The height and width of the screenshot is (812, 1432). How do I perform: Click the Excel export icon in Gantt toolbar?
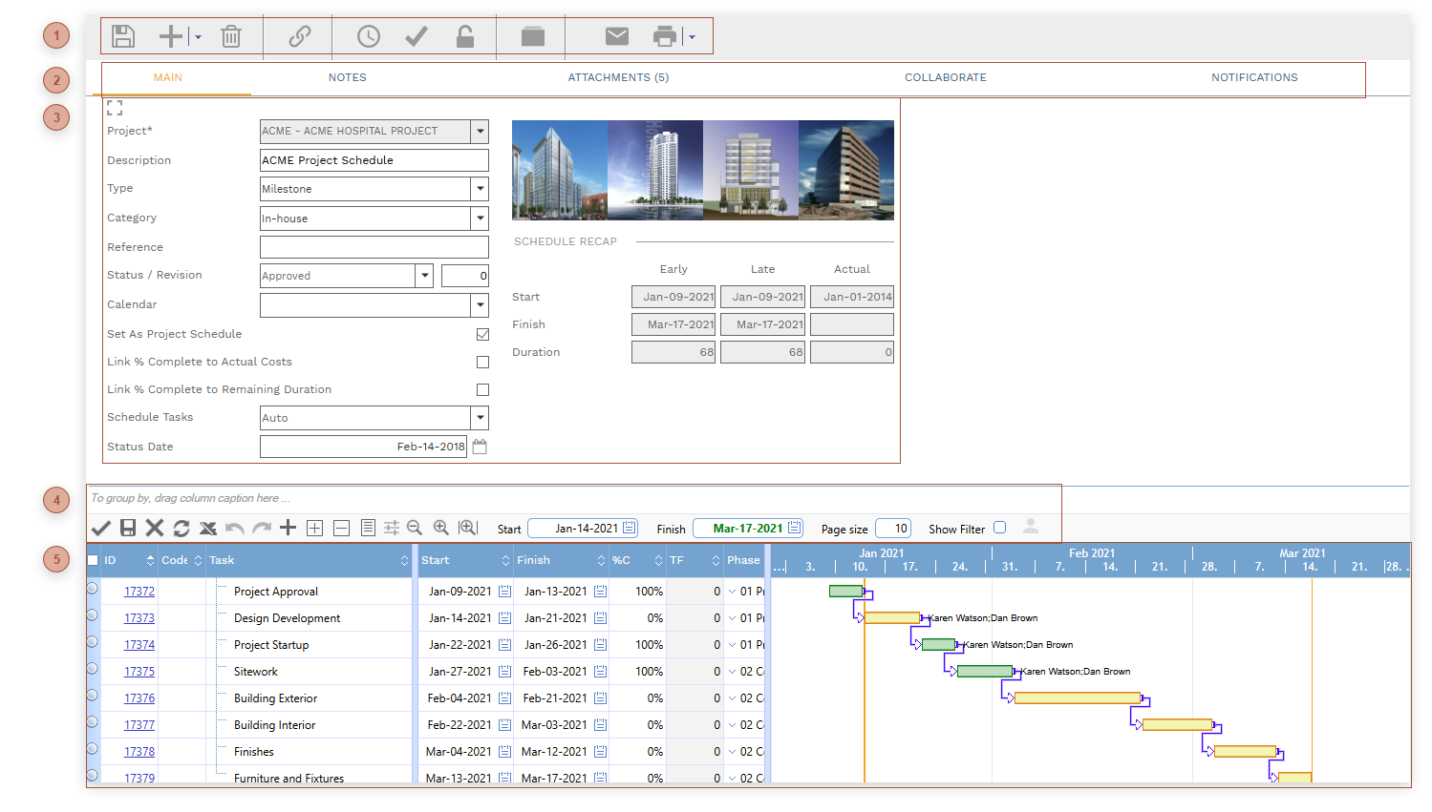pos(208,528)
